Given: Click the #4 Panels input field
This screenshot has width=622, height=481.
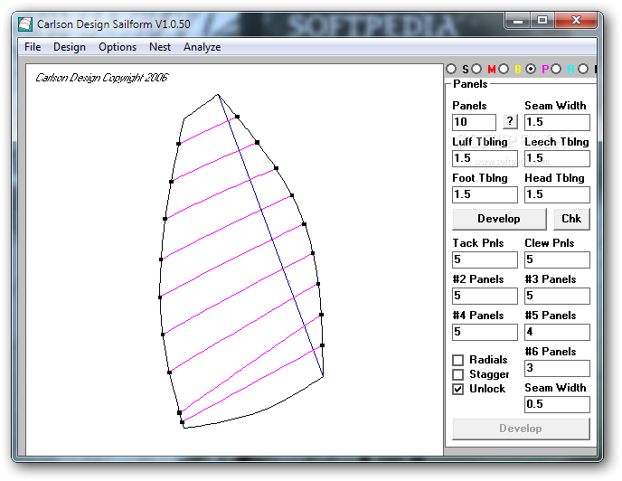Looking at the screenshot, I should [x=485, y=332].
